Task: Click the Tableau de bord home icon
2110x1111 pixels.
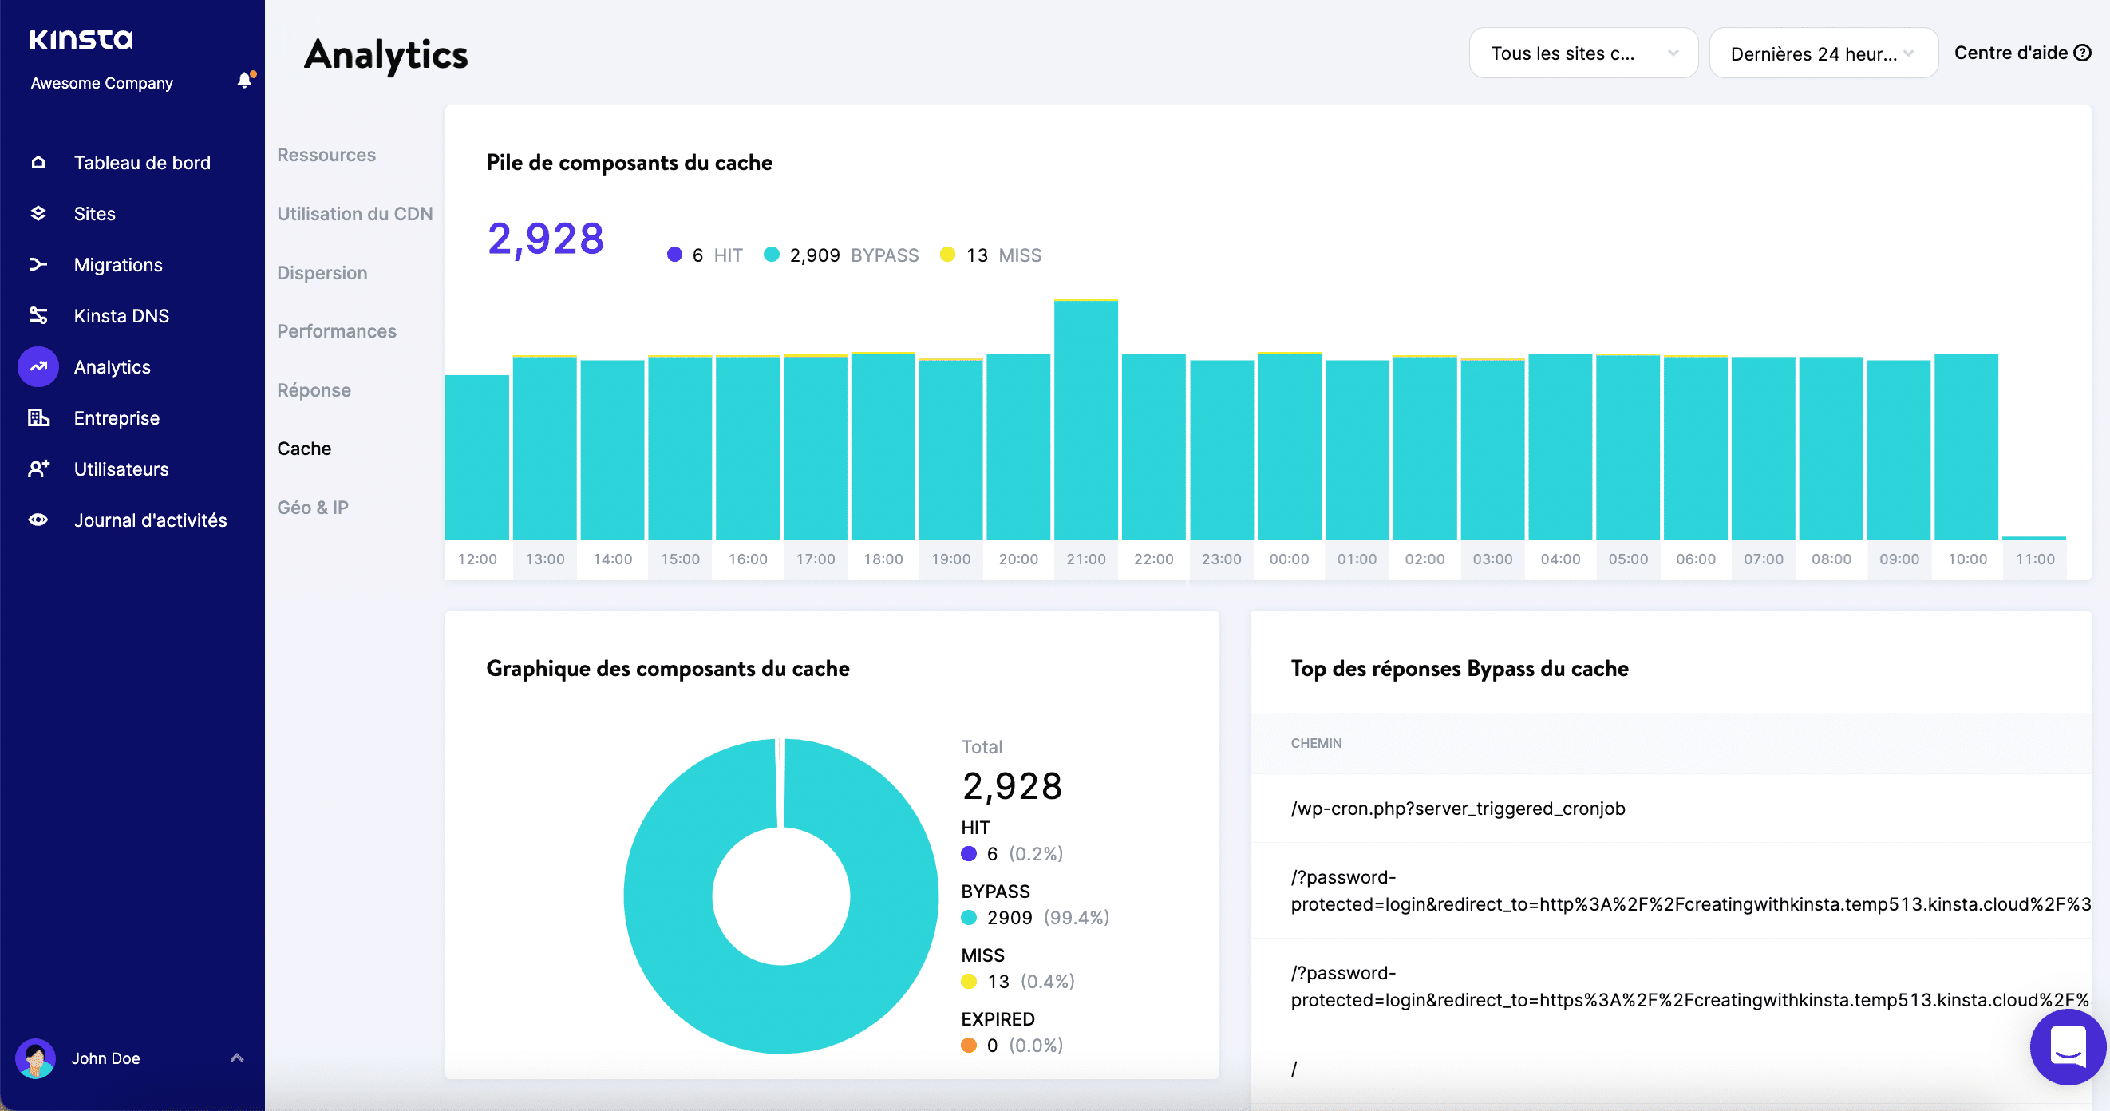Action: [38, 162]
